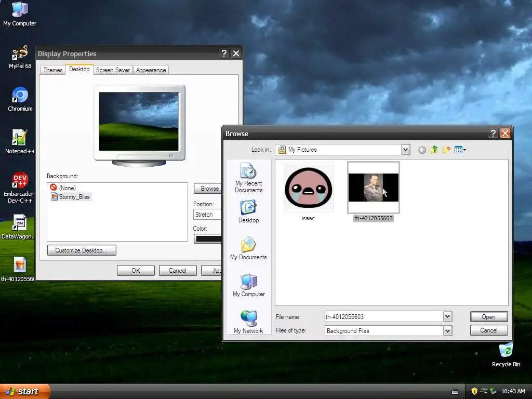Open the Start menu
Image resolution: width=532 pixels, height=399 pixels.
tap(25, 391)
